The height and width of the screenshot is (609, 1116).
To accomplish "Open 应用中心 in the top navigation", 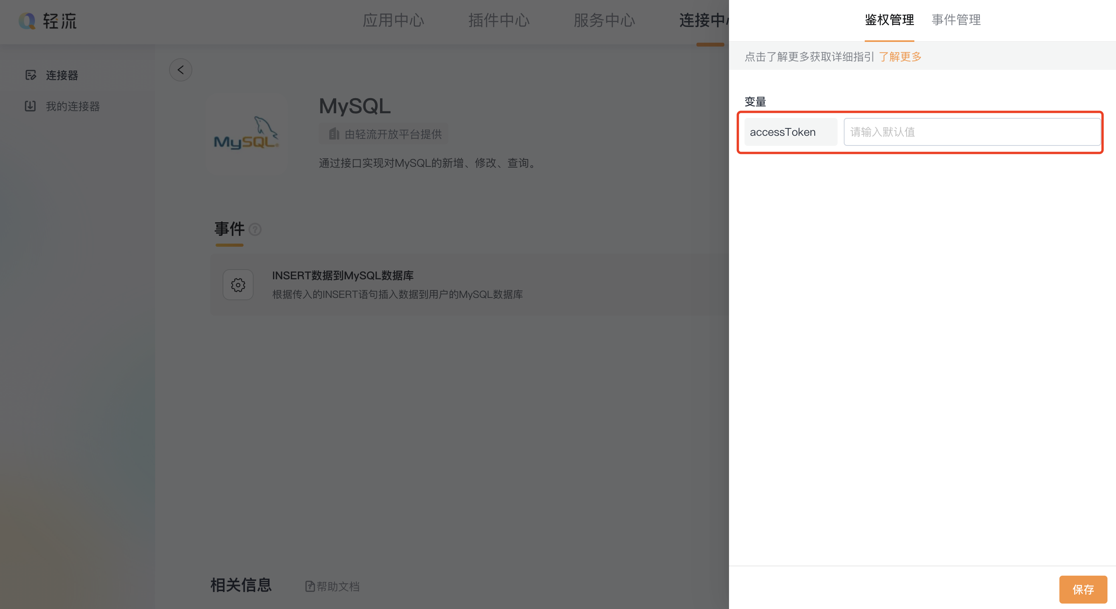I will click(x=393, y=21).
